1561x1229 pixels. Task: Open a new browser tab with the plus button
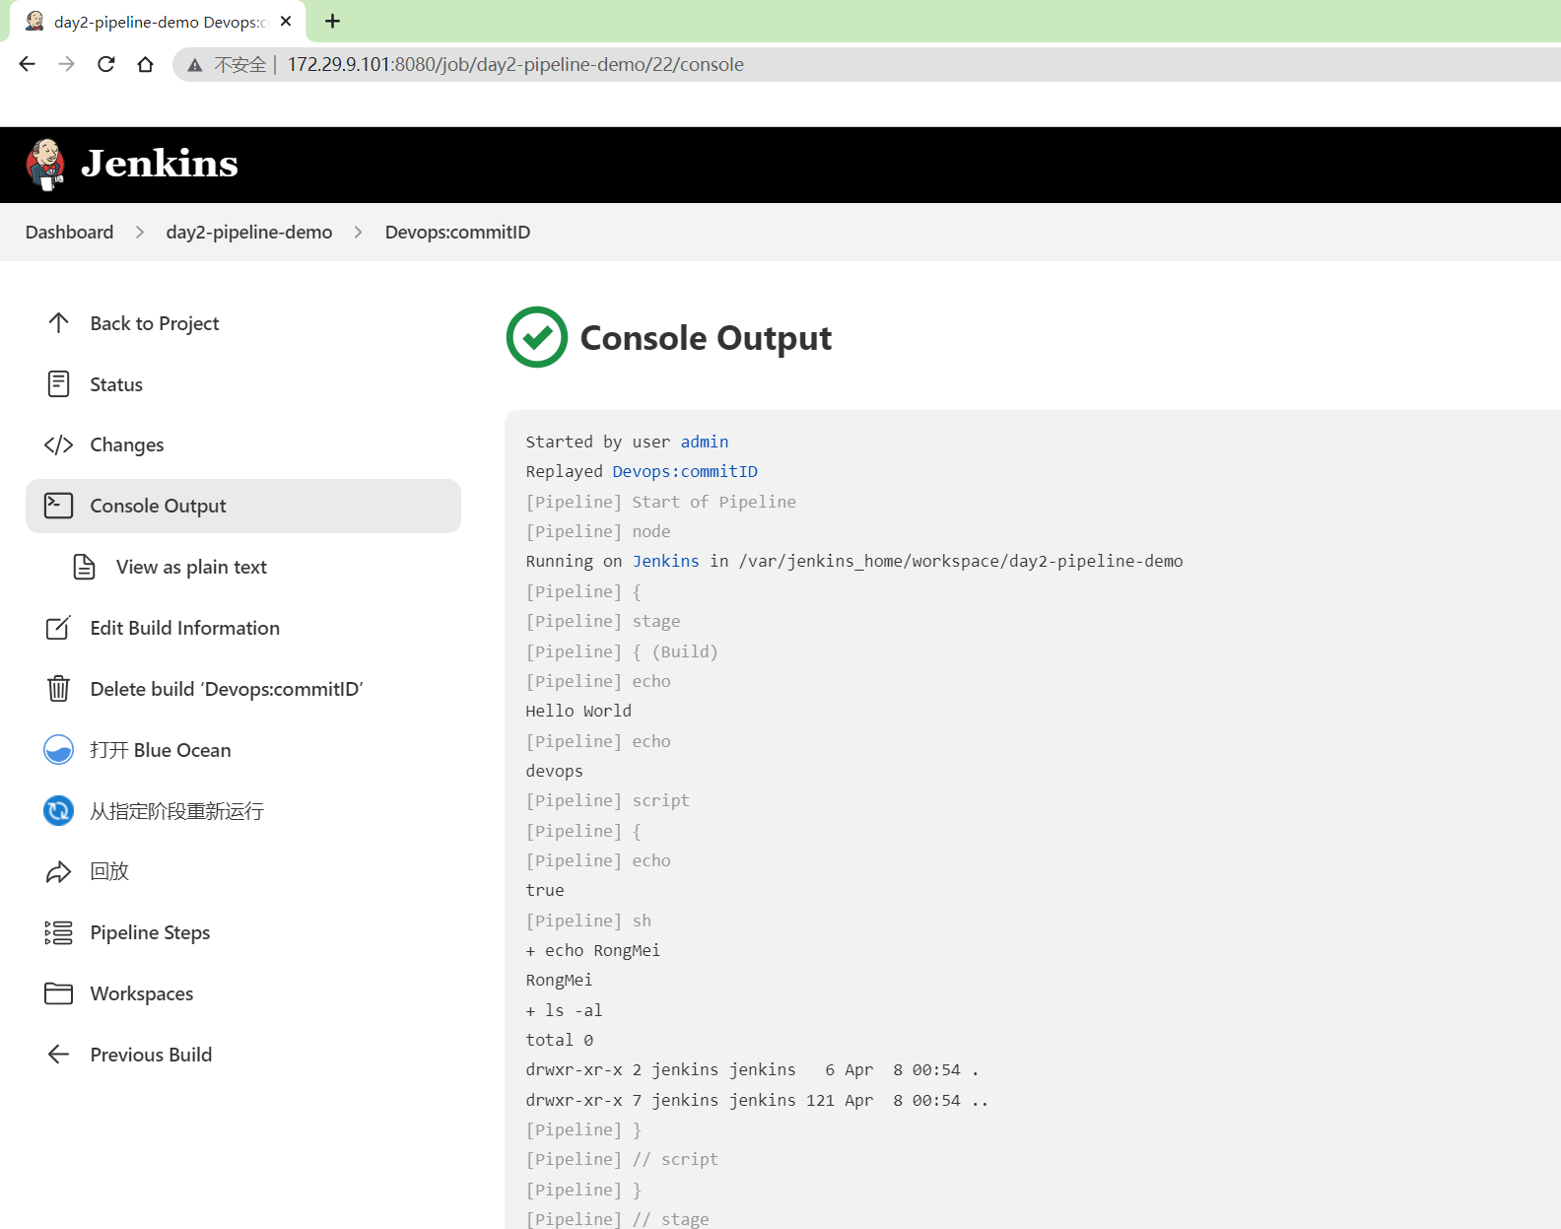click(x=332, y=21)
